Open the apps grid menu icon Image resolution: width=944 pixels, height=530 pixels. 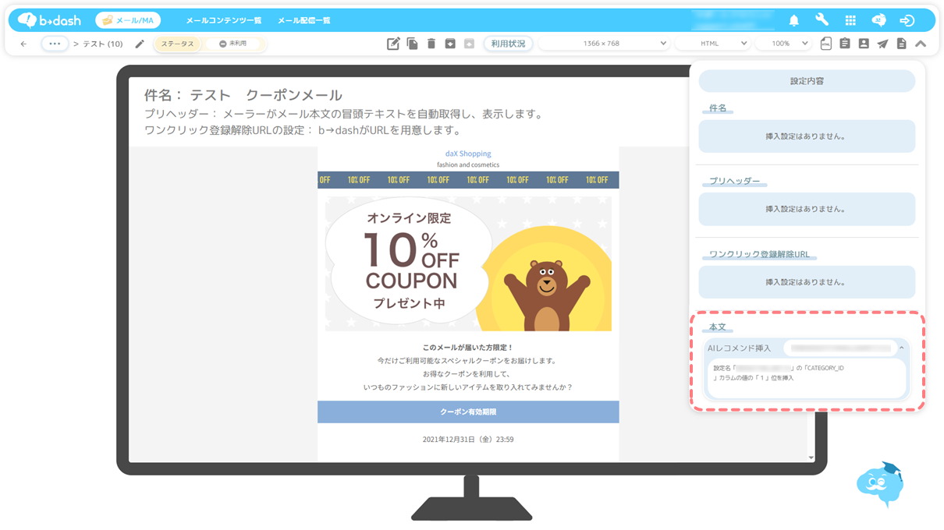850,20
